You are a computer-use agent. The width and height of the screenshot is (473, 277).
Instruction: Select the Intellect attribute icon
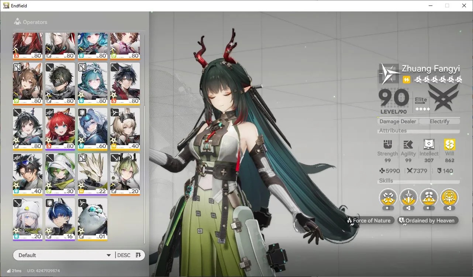click(x=429, y=144)
